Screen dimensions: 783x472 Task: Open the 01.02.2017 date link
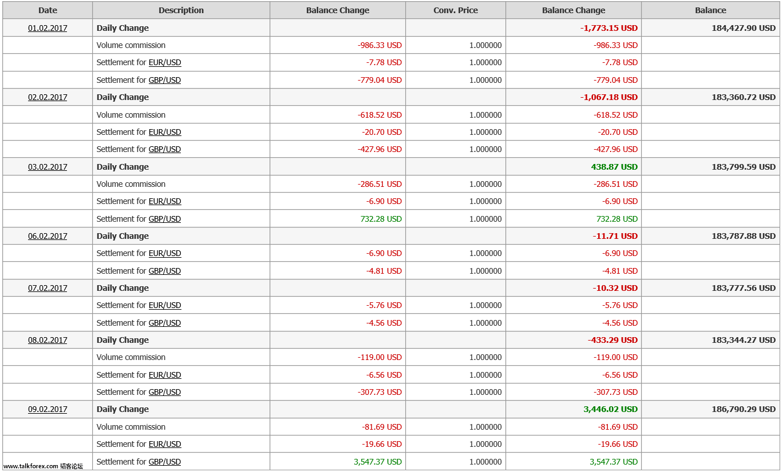coord(48,28)
